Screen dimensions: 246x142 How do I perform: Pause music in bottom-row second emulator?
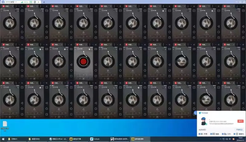(34, 117)
